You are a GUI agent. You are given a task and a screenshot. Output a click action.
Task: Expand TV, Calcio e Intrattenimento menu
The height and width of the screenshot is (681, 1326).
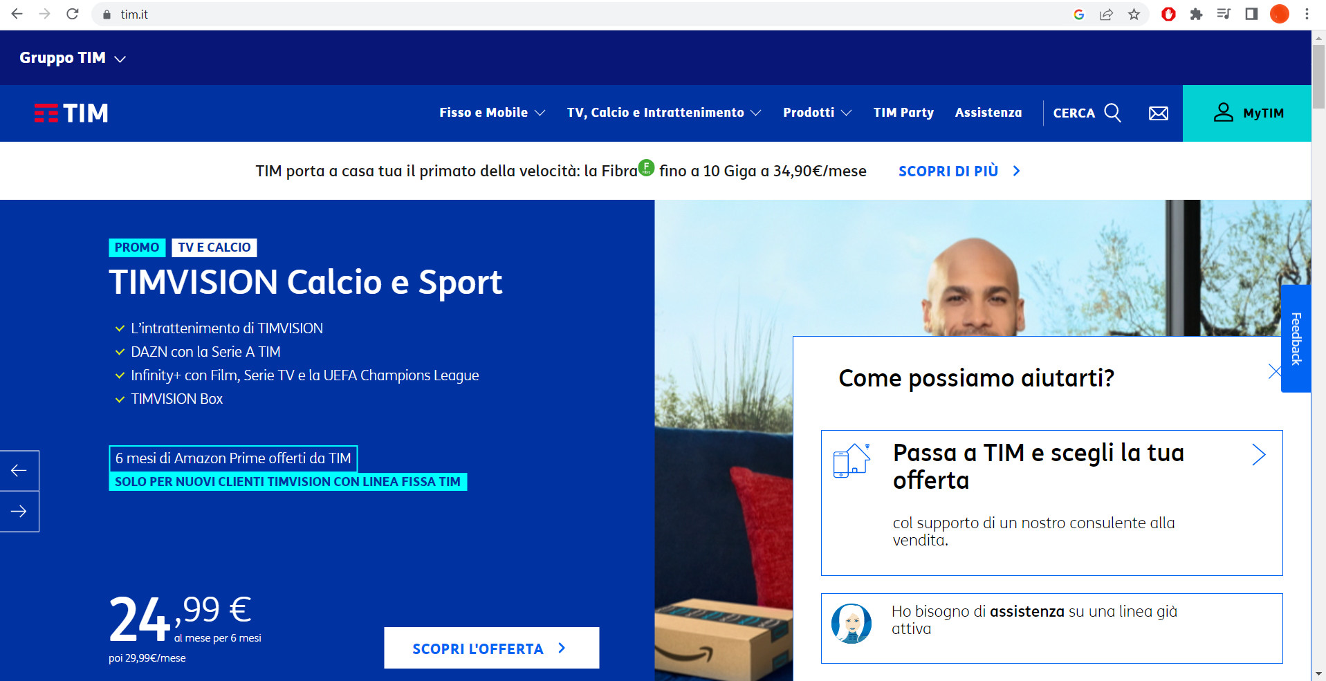pyautogui.click(x=663, y=113)
